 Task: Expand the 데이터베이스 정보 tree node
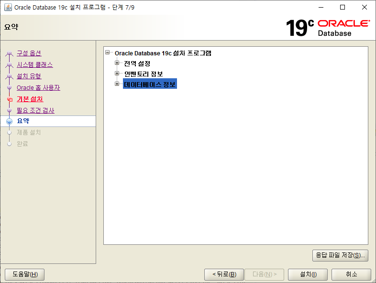[x=117, y=84]
